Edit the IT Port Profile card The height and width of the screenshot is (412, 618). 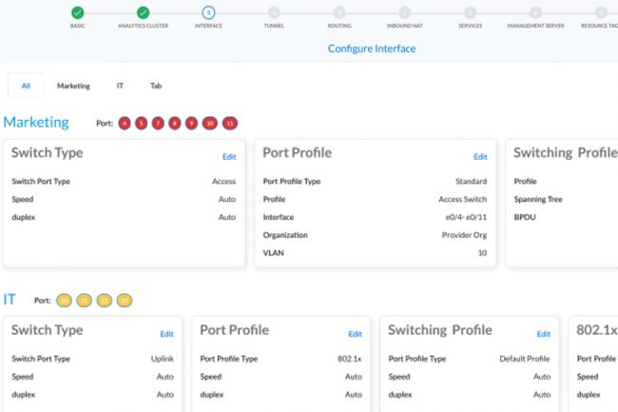(x=355, y=334)
